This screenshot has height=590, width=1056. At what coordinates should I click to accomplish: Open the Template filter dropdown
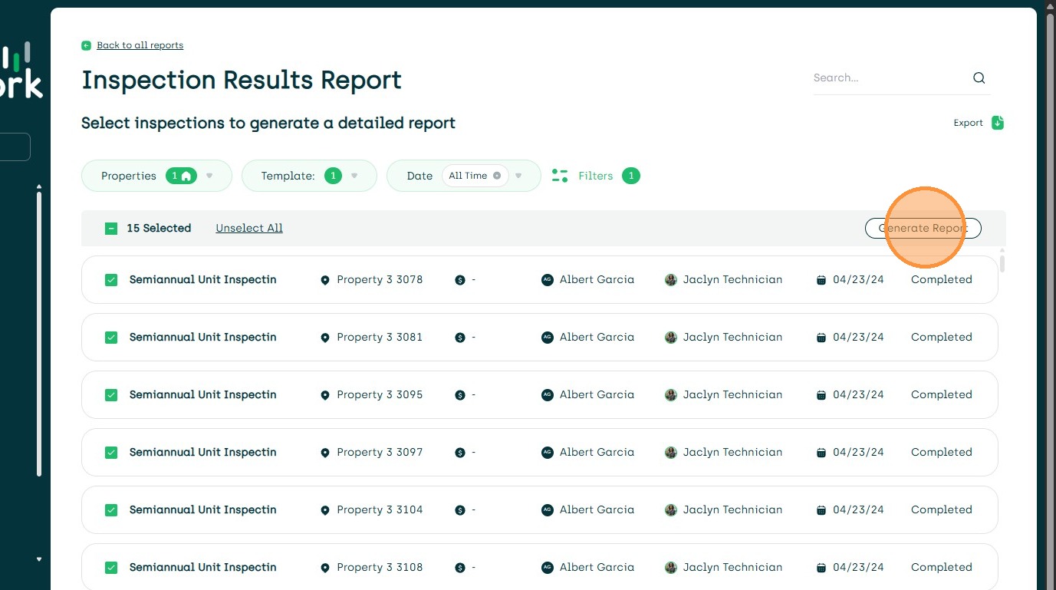[x=354, y=176]
